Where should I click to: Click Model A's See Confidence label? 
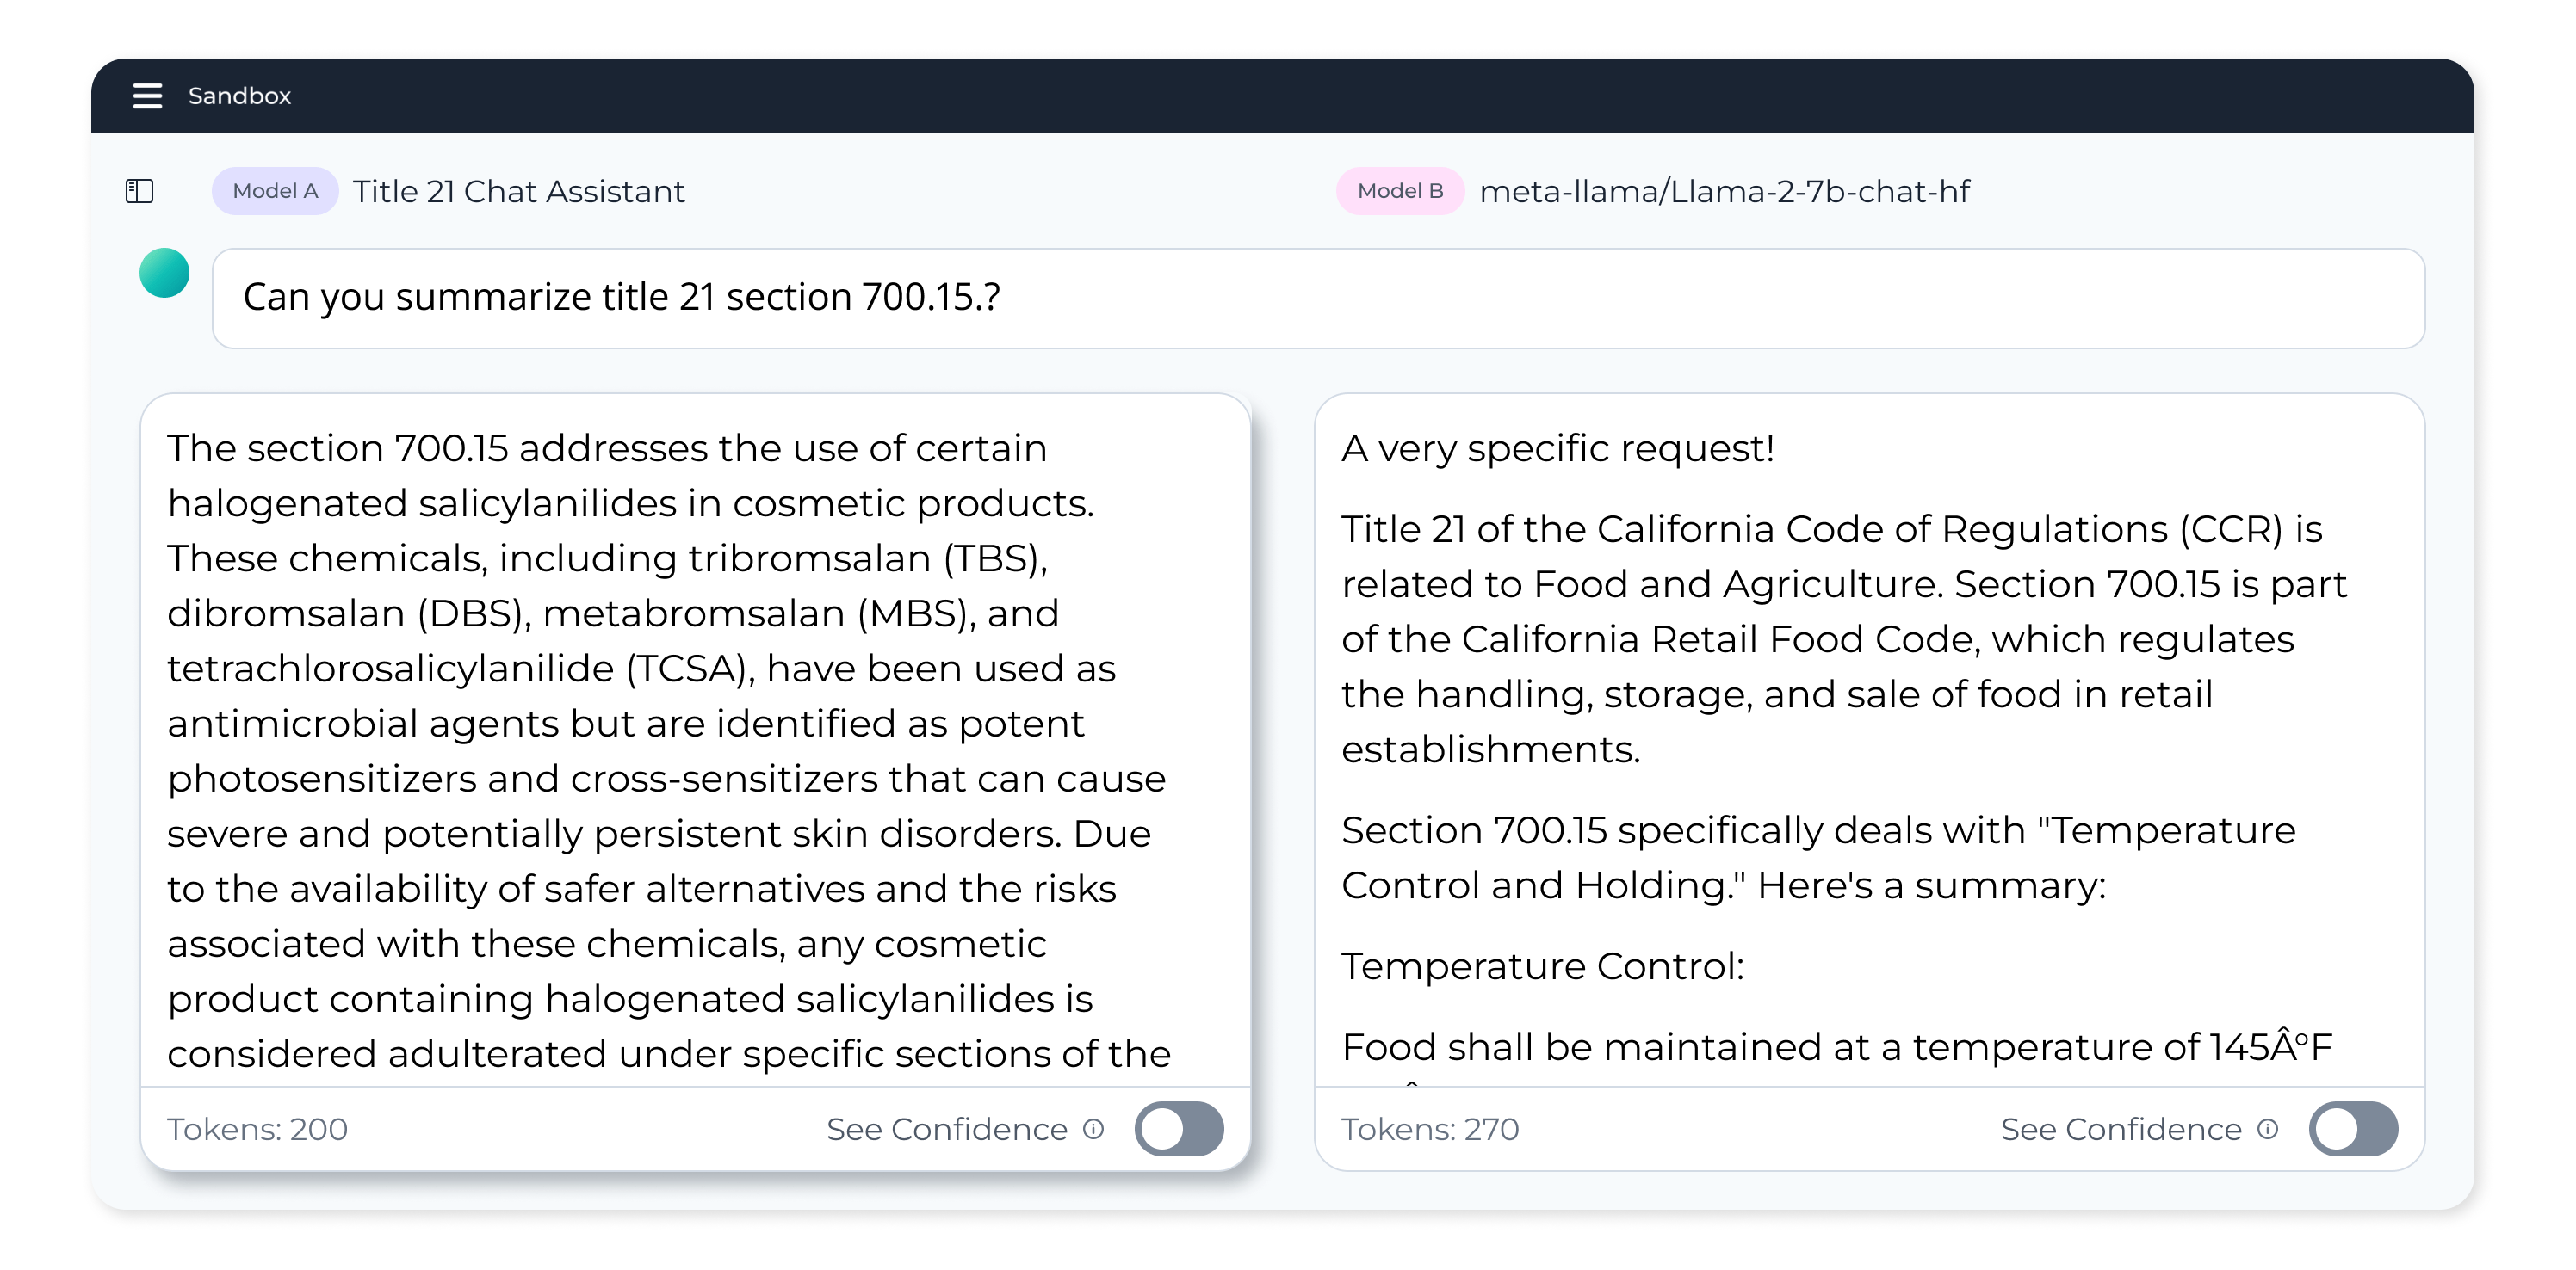pos(947,1128)
